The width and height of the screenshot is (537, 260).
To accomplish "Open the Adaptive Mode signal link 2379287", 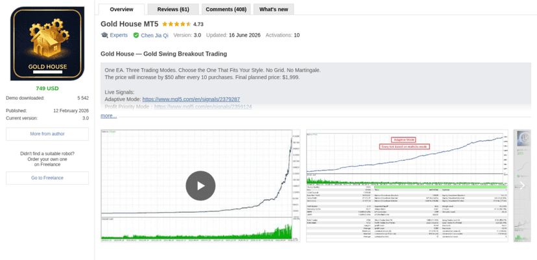I will pos(191,99).
